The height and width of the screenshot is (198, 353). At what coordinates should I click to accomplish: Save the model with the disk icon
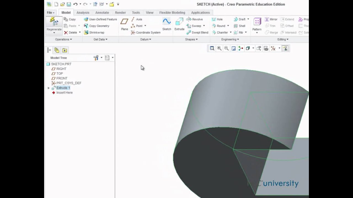click(x=69, y=4)
